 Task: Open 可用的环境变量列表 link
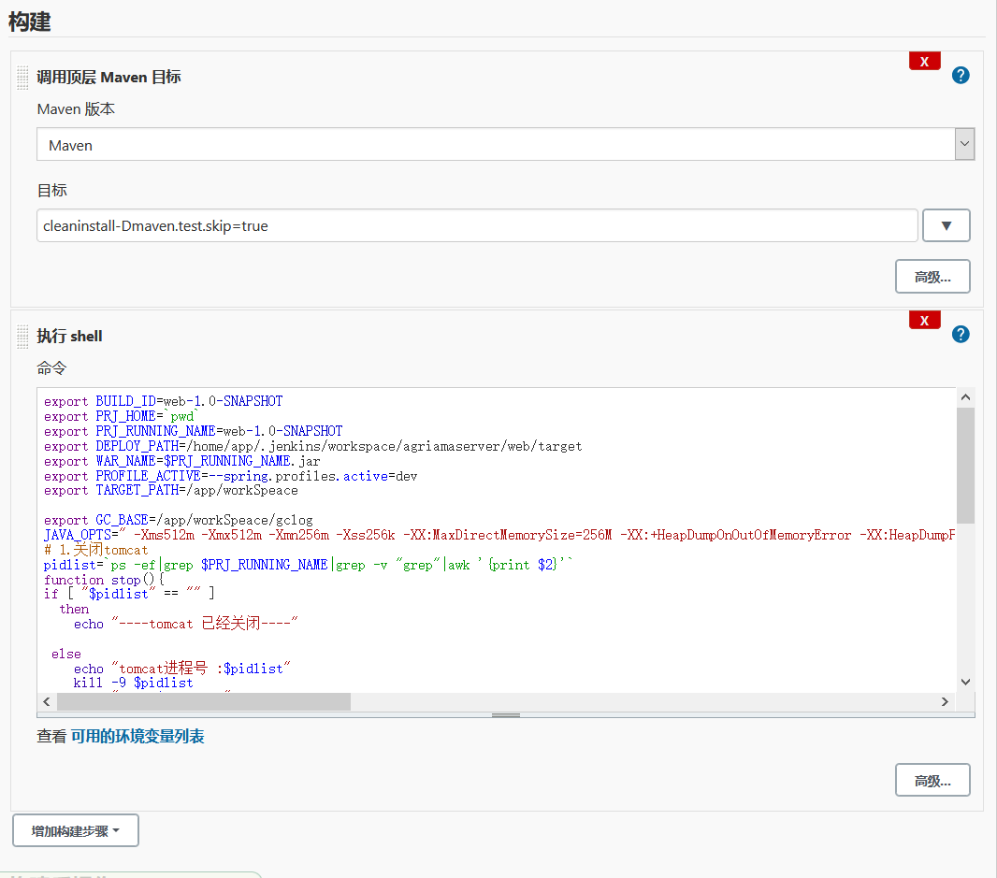pos(137,736)
